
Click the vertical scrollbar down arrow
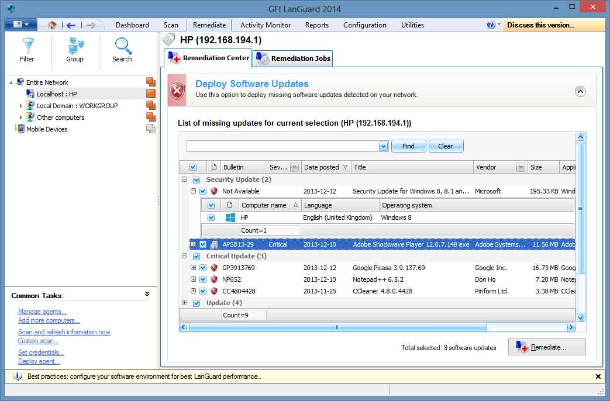(580, 318)
